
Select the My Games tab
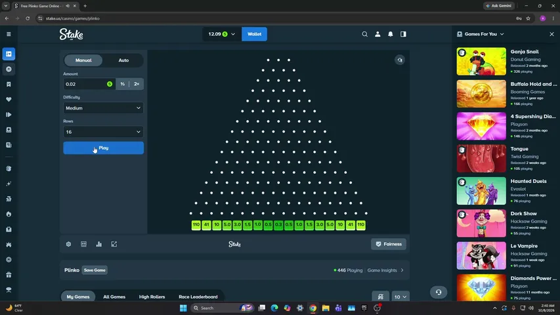(x=78, y=297)
